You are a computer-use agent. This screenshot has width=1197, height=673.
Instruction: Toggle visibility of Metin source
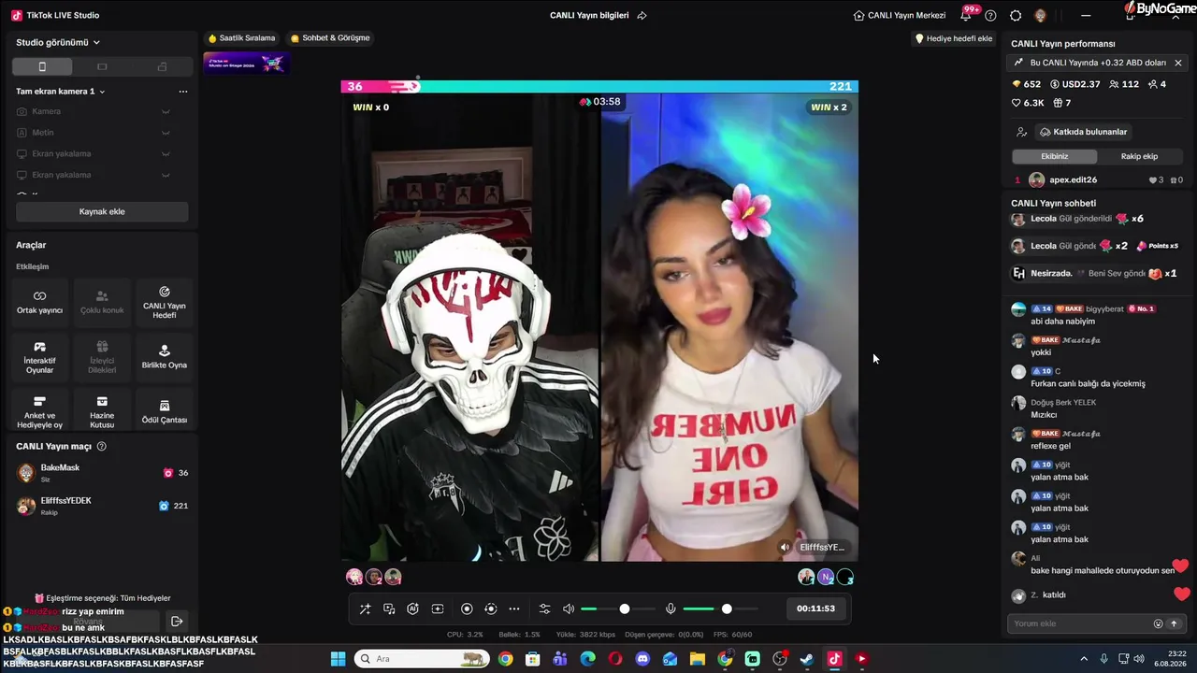tap(166, 133)
